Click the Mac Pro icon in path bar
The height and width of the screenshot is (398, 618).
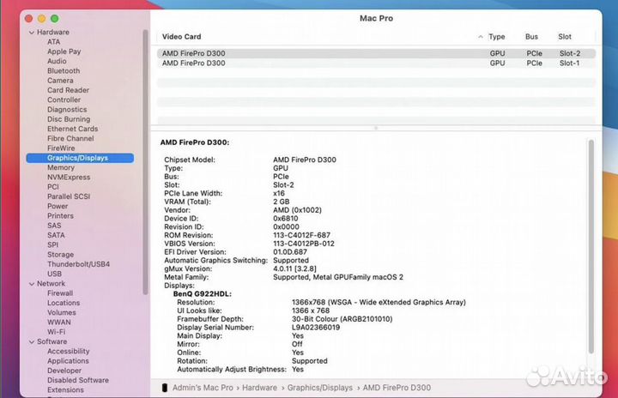pos(164,388)
